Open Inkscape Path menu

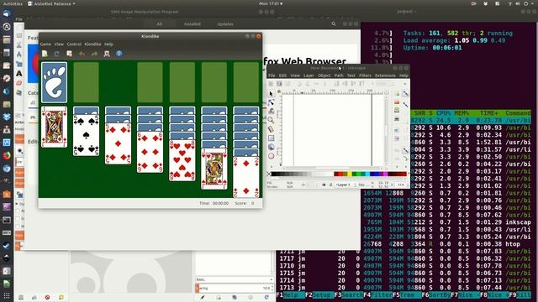point(339,75)
